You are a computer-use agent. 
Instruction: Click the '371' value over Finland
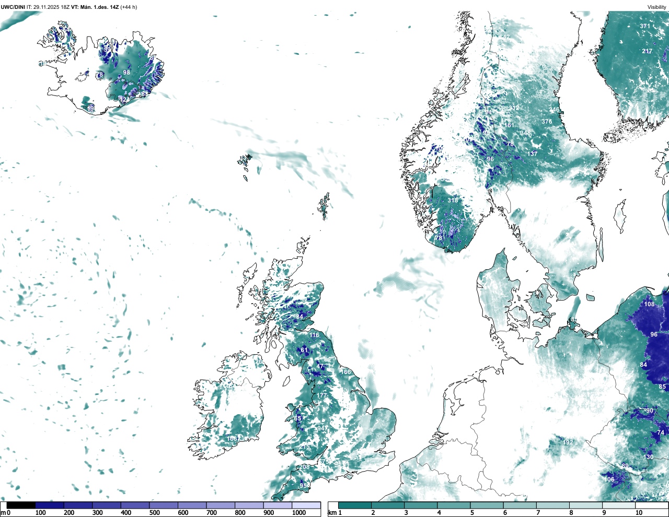[645, 26]
